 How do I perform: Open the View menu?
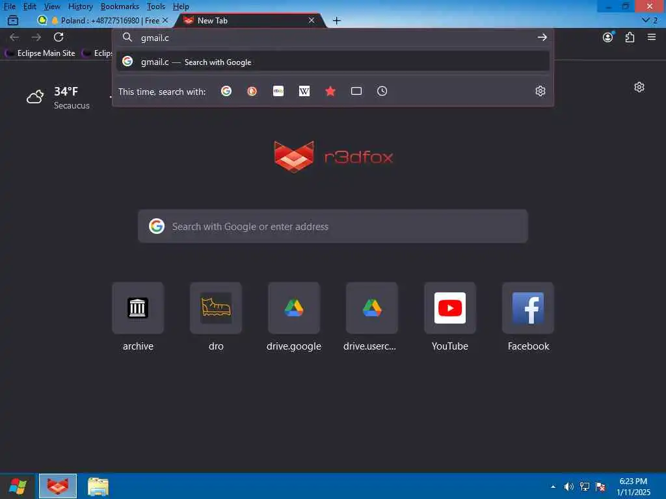(x=52, y=6)
